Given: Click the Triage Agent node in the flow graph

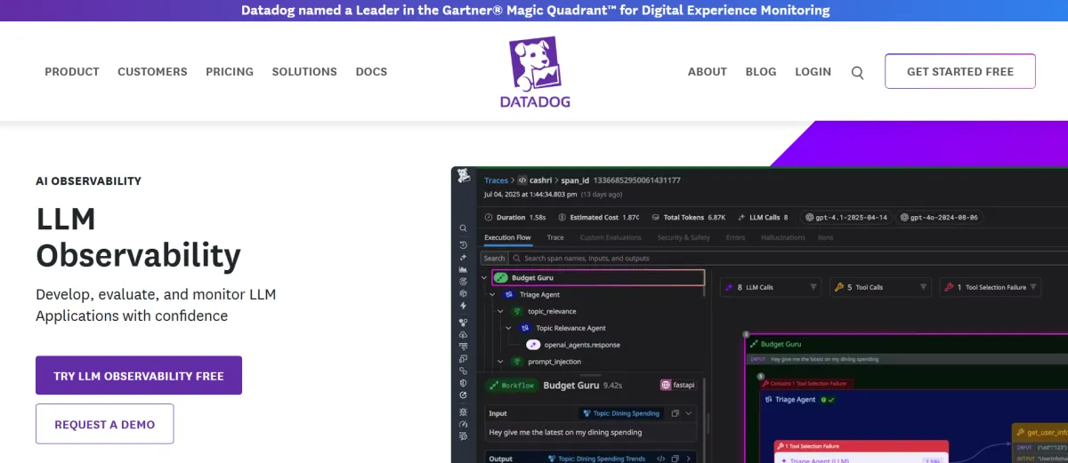Looking at the screenshot, I should [x=796, y=400].
